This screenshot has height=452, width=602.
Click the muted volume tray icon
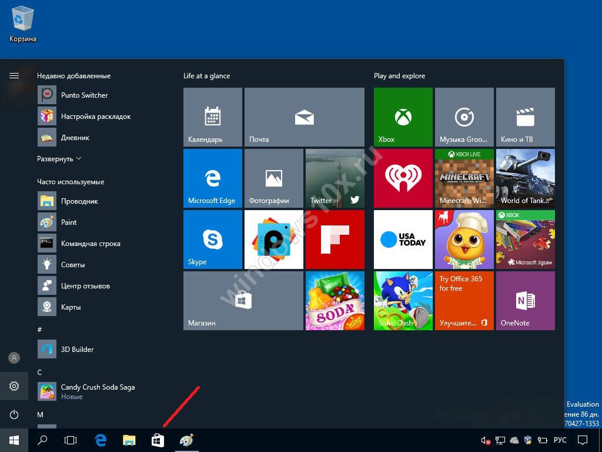486,440
